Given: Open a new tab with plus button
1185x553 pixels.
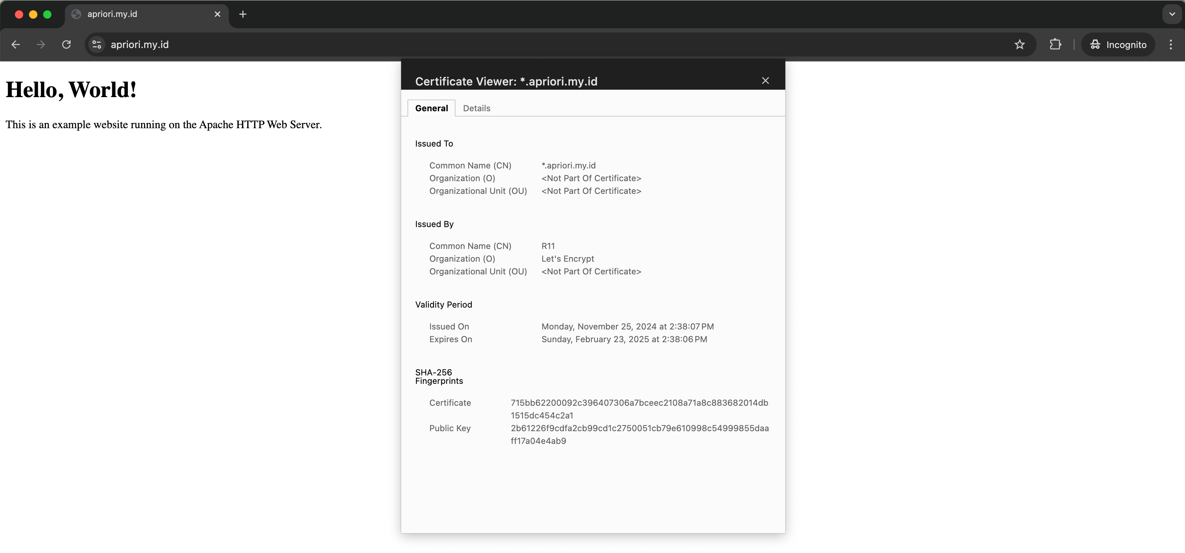Looking at the screenshot, I should [x=243, y=14].
